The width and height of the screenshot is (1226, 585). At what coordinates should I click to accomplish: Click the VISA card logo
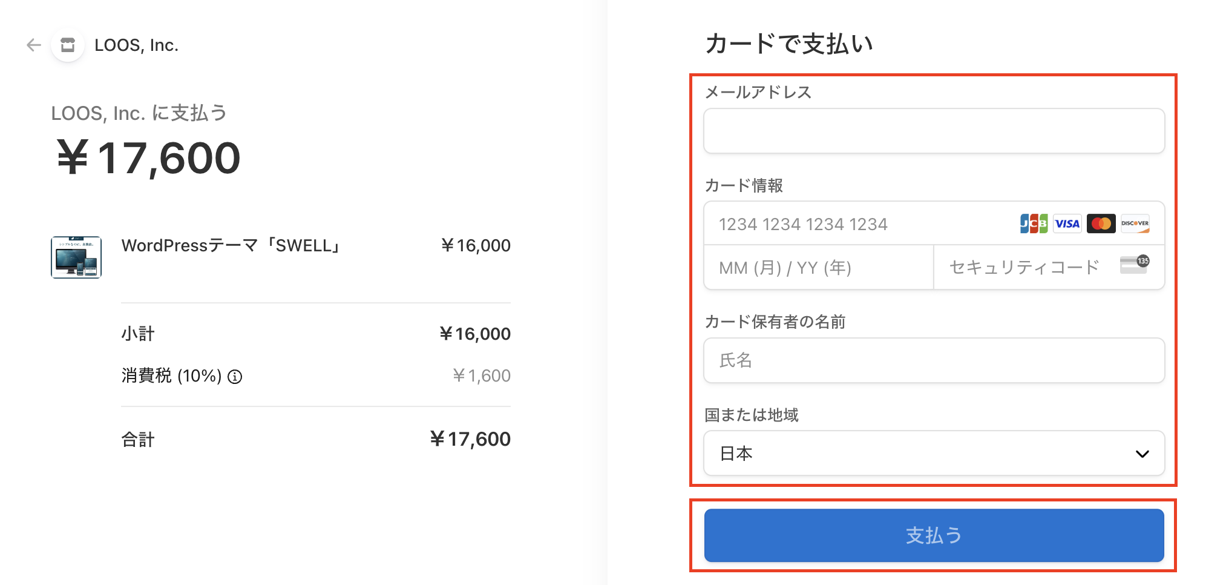point(1067,224)
